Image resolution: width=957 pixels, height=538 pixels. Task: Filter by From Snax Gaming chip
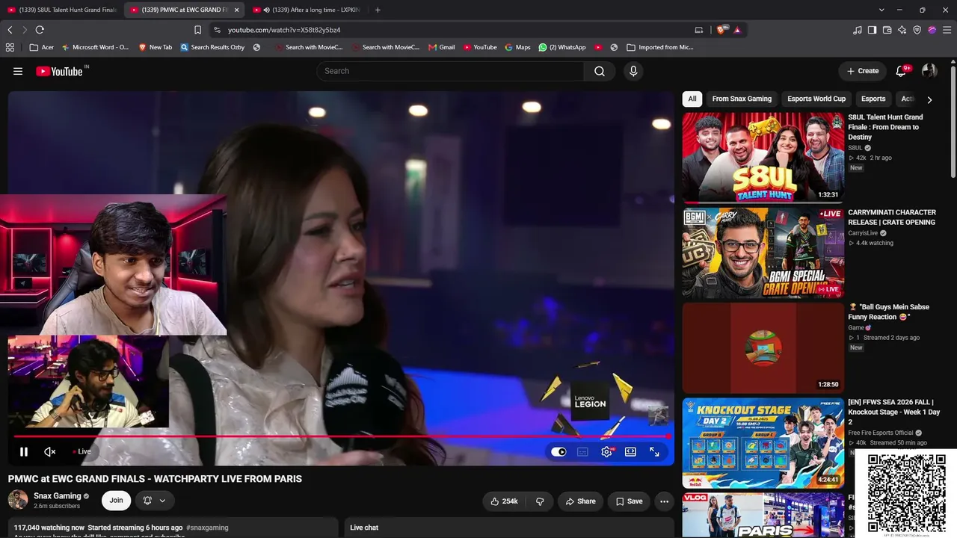click(742, 99)
